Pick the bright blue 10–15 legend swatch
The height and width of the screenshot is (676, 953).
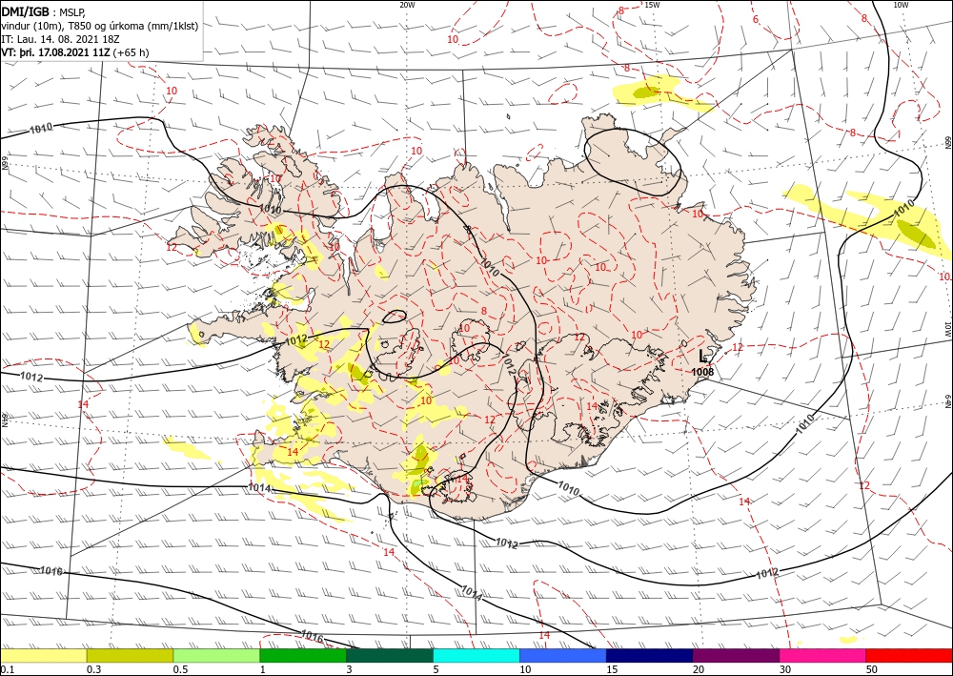point(563,655)
